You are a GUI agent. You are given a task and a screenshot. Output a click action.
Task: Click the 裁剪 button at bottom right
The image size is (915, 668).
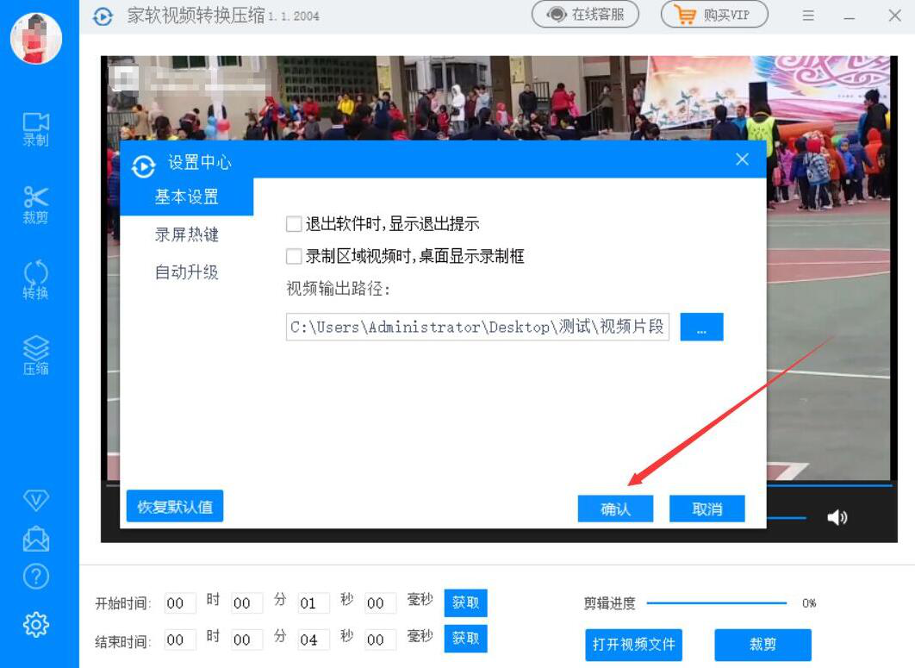762,645
